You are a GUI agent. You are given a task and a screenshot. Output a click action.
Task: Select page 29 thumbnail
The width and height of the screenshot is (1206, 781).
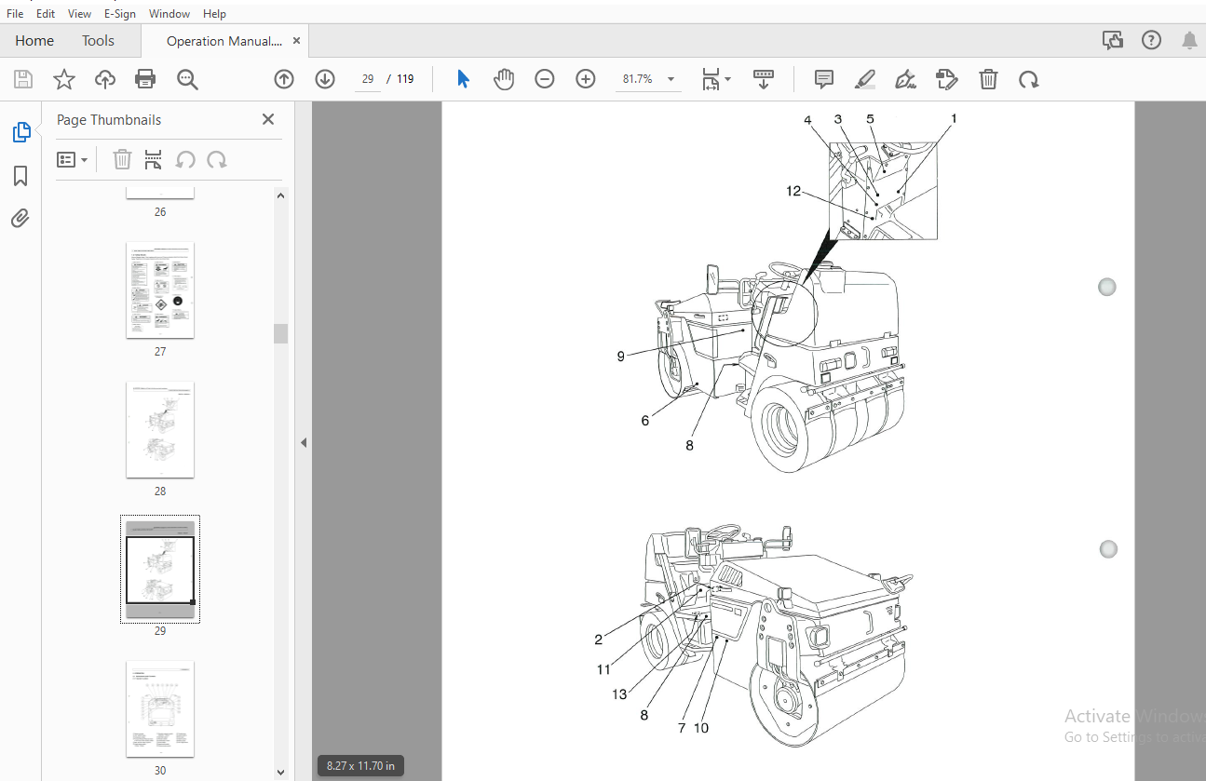pyautogui.click(x=160, y=570)
